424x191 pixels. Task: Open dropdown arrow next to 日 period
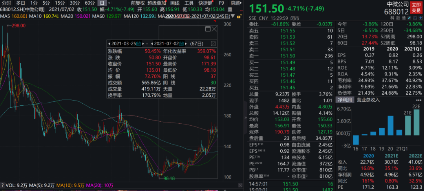click(109, 3)
